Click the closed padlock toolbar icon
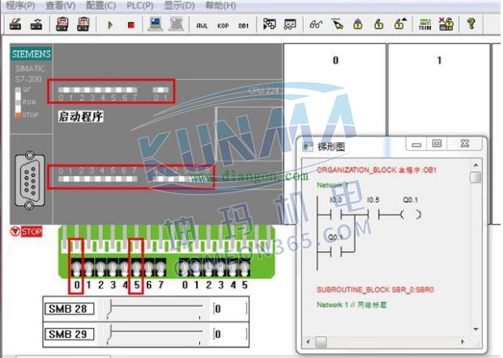This screenshot has width=503, height=358. click(x=358, y=24)
